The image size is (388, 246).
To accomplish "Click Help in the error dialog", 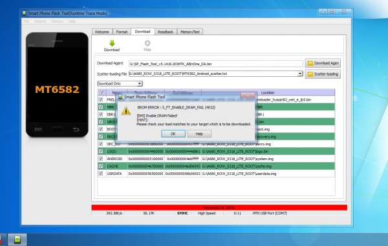I will coord(199,134).
